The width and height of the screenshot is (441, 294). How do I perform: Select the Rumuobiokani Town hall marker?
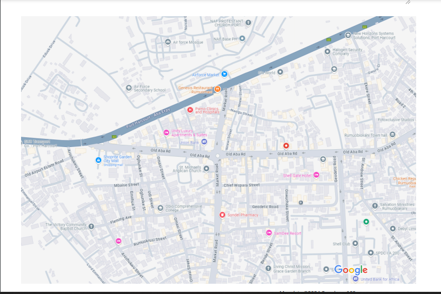pyautogui.click(x=392, y=135)
